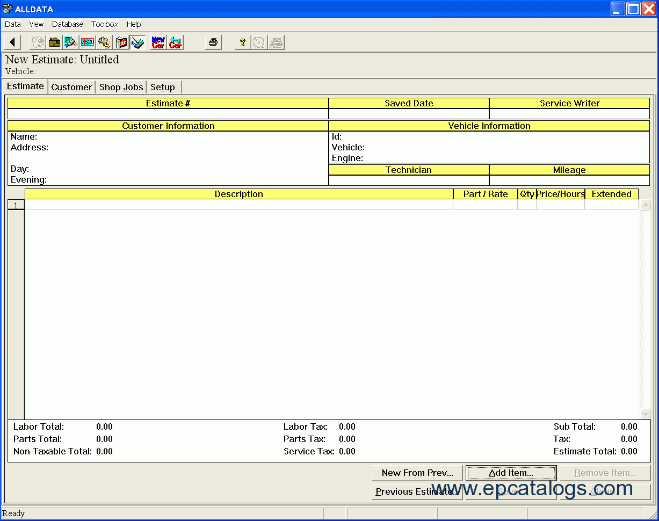This screenshot has width=659, height=521.
Task: Click the "Engine:" label in Vehicle Information
Action: (x=347, y=158)
